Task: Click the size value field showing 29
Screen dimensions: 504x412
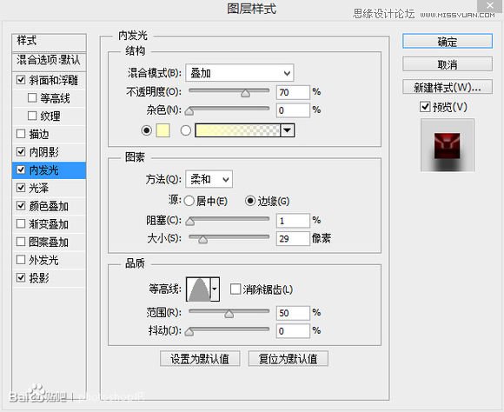Action: click(x=293, y=239)
